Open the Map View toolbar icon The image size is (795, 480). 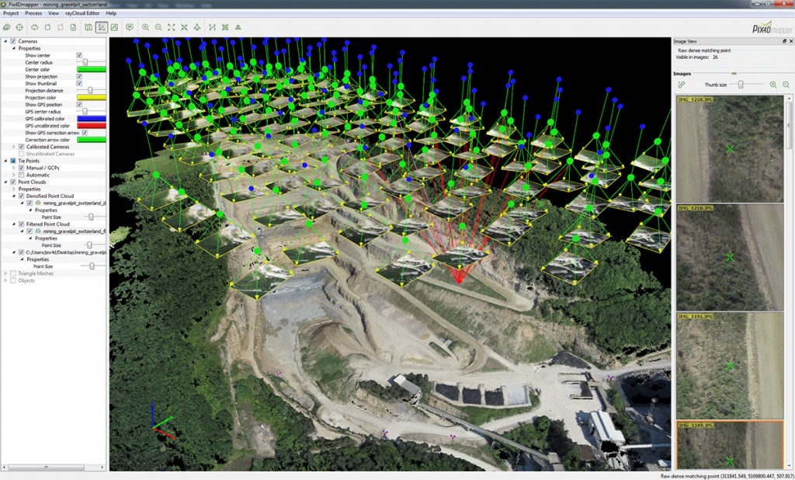coord(89,27)
